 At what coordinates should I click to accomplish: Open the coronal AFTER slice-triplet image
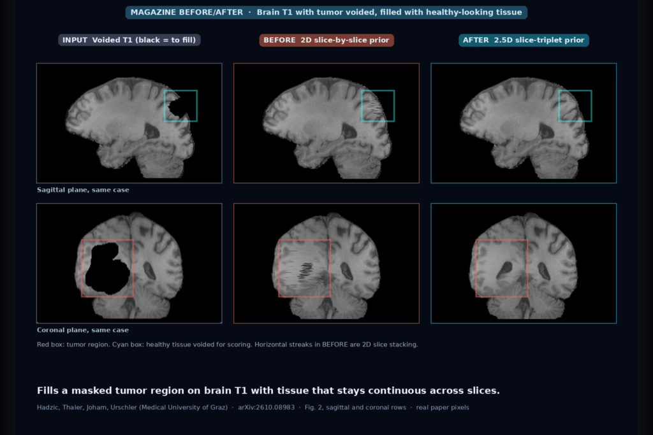point(524,263)
